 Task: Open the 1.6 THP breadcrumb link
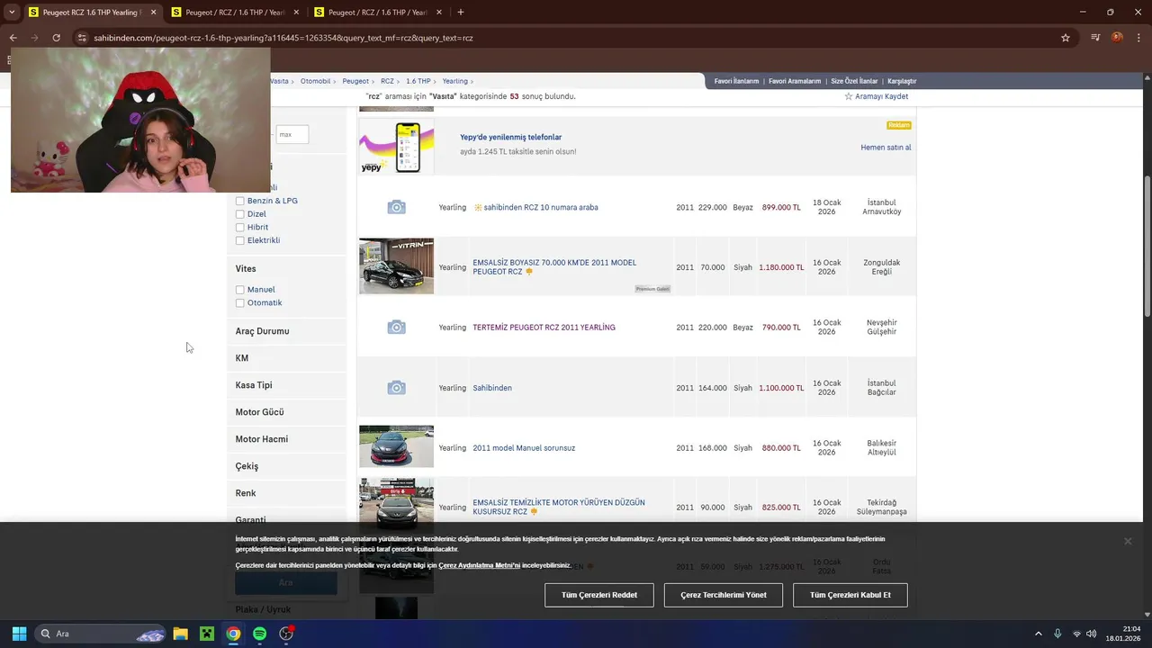point(418,81)
